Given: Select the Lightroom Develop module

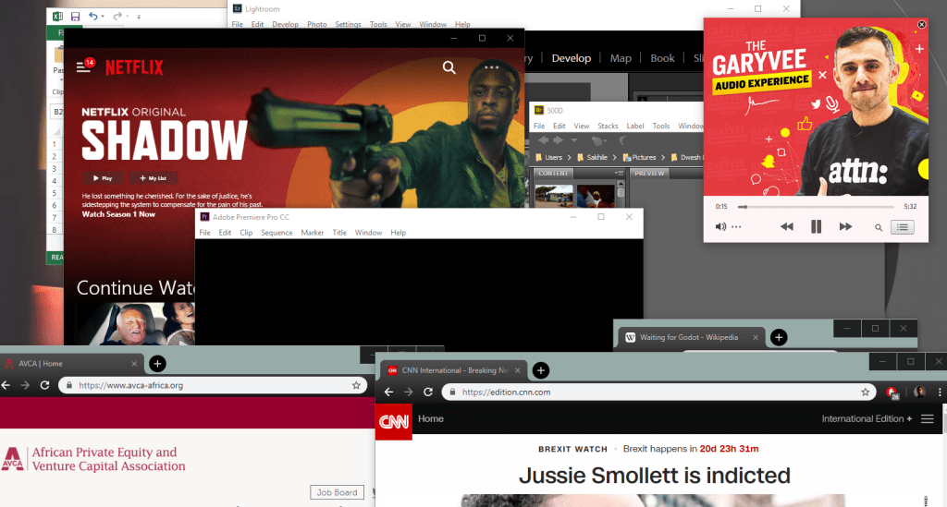Looking at the screenshot, I should [571, 58].
